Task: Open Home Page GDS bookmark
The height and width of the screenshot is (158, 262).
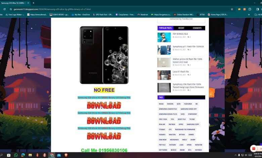Action: point(217,14)
